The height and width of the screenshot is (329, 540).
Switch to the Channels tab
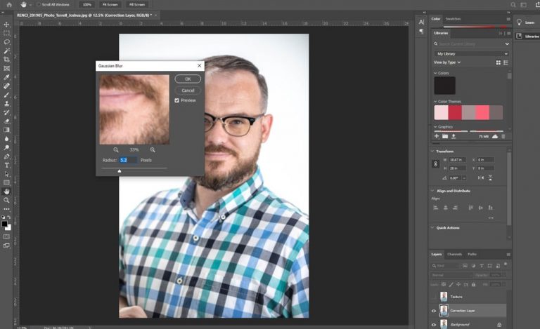point(455,254)
